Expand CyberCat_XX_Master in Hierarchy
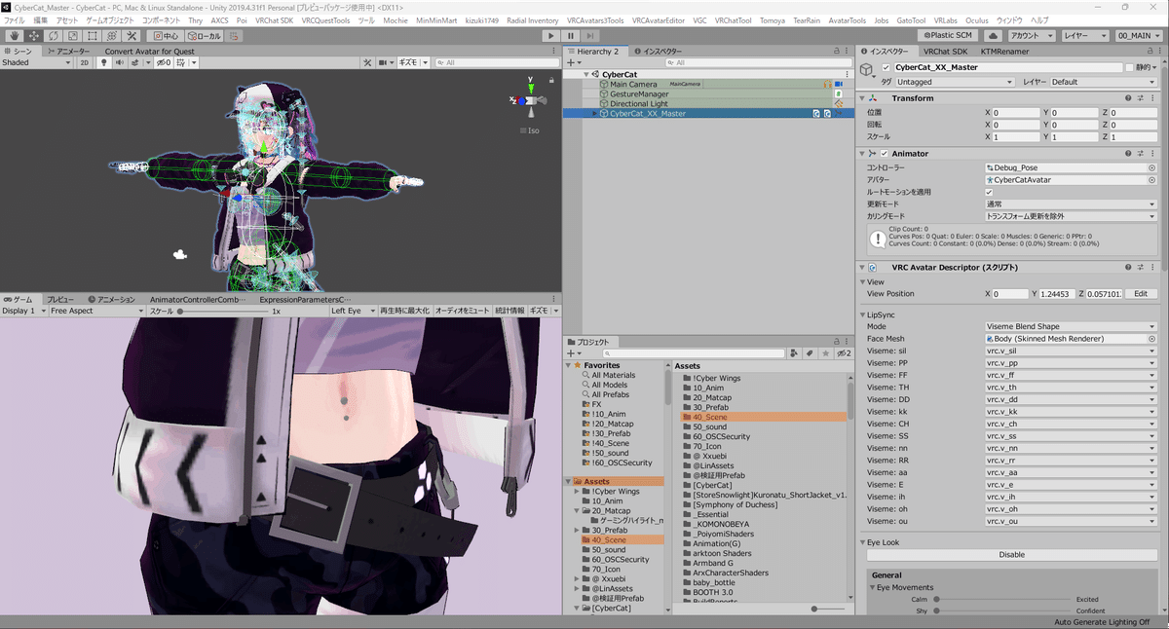The width and height of the screenshot is (1169, 629). click(595, 114)
